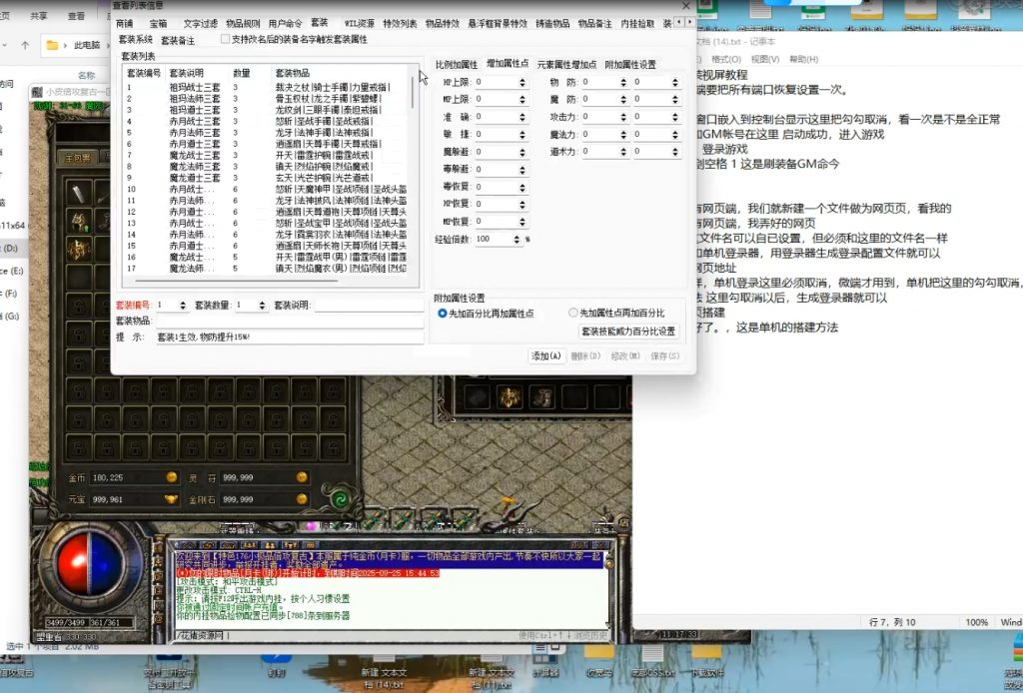This screenshot has width=1023, height=693.
Task: Switch to 元素属性增加点 sub-tab
Action: pos(566,65)
